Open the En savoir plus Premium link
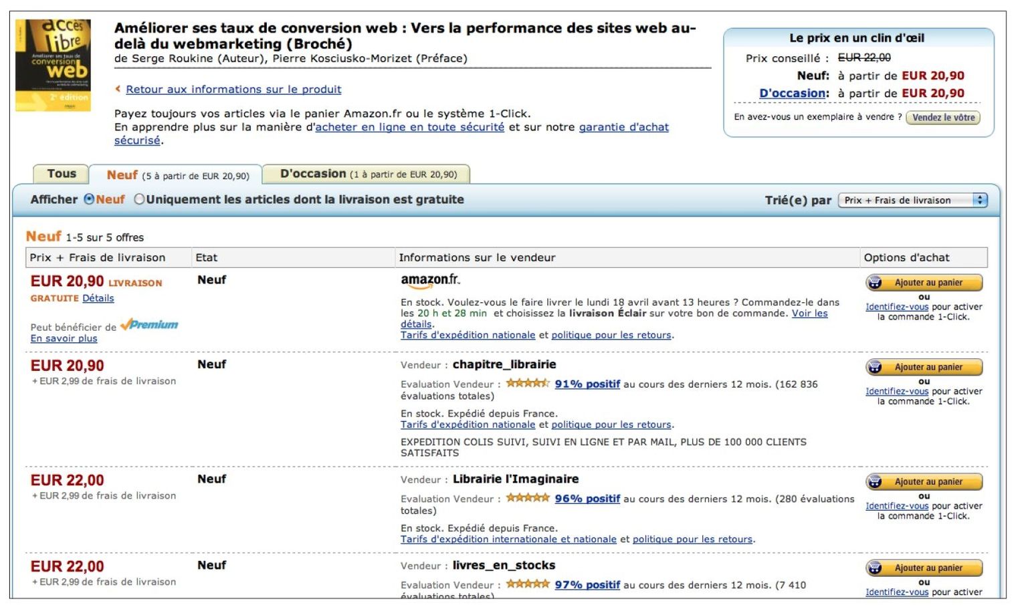The width and height of the screenshot is (1020, 611). pyautogui.click(x=64, y=338)
